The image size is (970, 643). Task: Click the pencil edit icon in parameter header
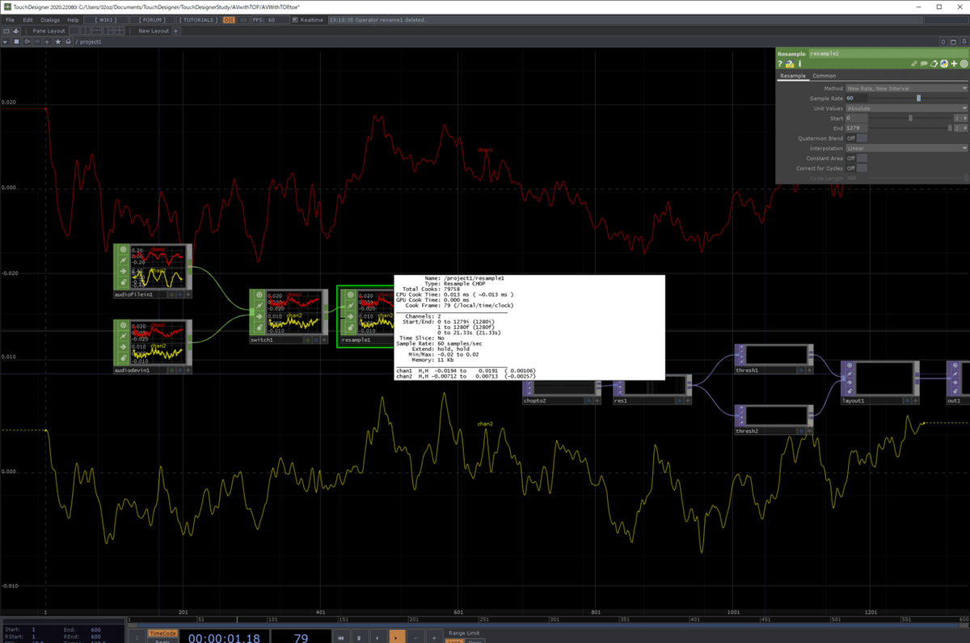tap(914, 63)
